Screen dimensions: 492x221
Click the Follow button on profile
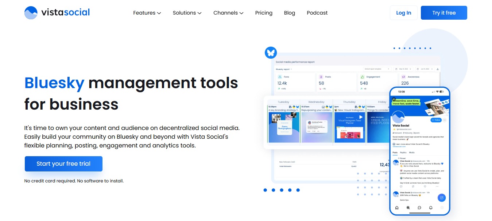pyautogui.click(x=436, y=120)
